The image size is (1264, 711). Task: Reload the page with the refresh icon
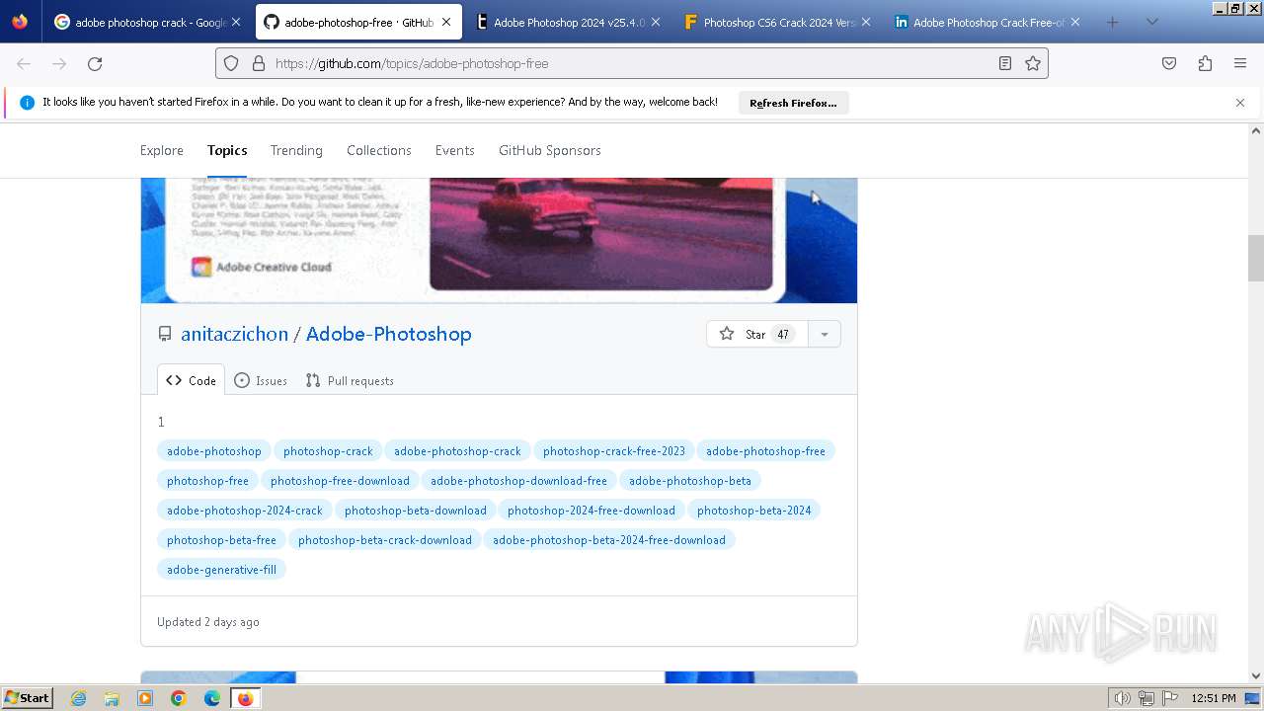pyautogui.click(x=95, y=63)
